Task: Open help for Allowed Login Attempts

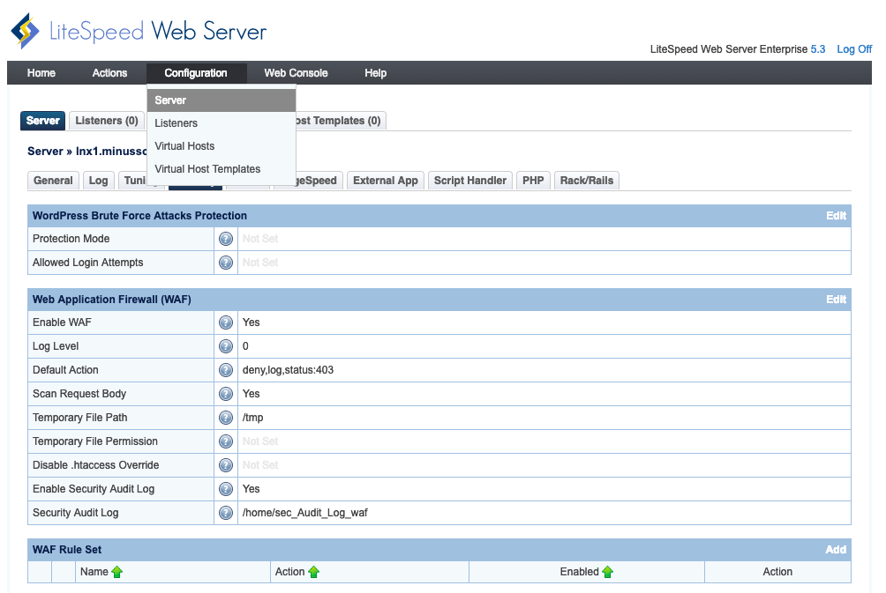Action: click(x=226, y=263)
